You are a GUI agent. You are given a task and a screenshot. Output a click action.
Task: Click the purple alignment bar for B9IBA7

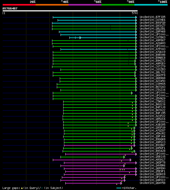click(x=99, y=145)
